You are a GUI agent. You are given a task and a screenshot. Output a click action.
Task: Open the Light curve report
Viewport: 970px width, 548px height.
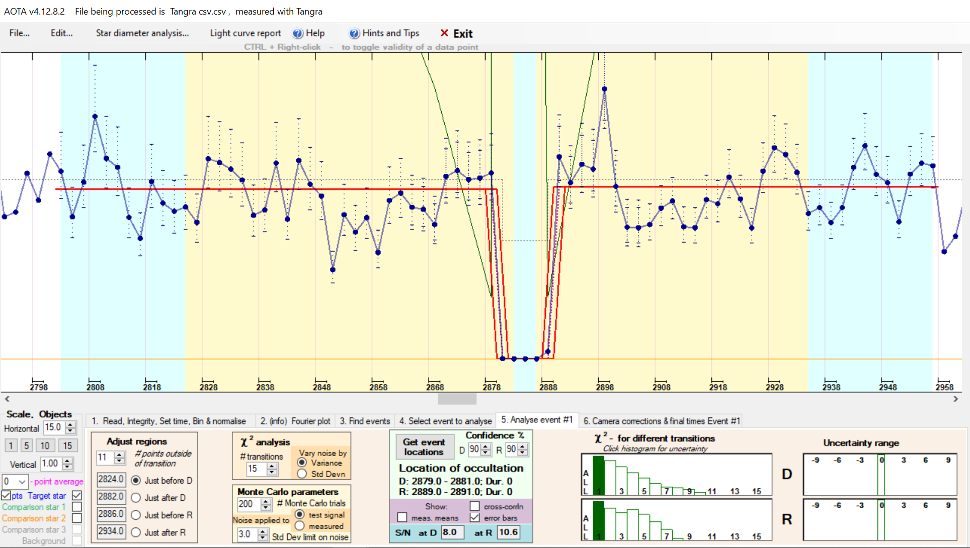(245, 33)
